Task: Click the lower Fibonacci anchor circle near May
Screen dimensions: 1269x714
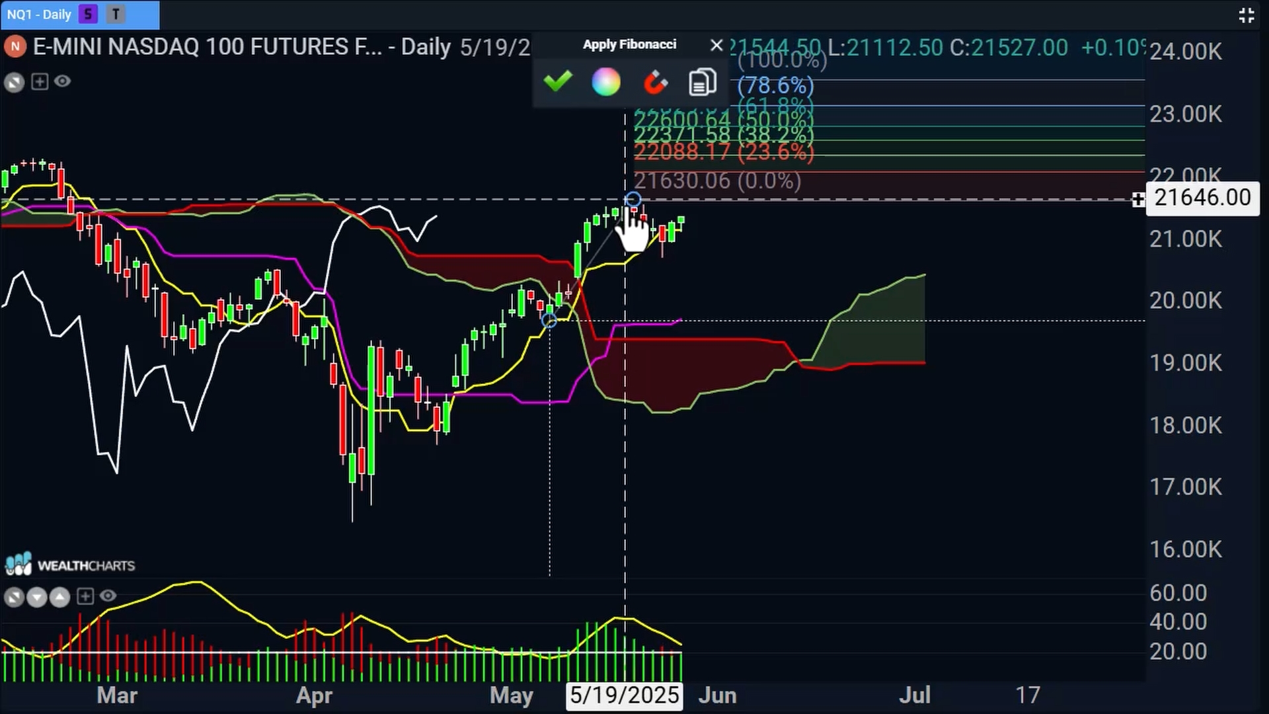Action: tap(549, 321)
